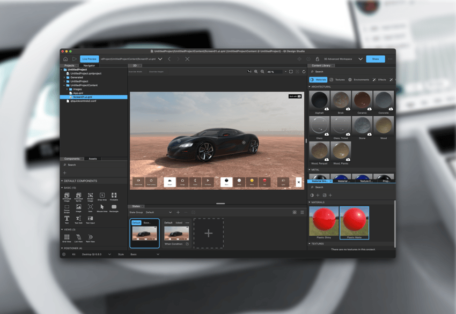Select the Grid View component

click(x=67, y=236)
